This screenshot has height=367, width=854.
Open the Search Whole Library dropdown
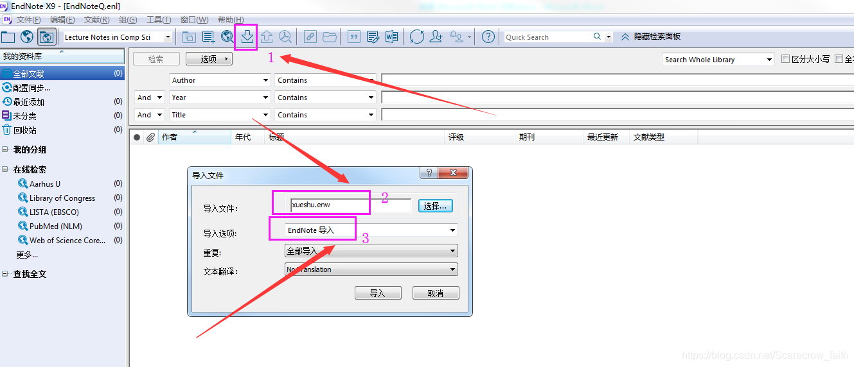[x=718, y=60]
